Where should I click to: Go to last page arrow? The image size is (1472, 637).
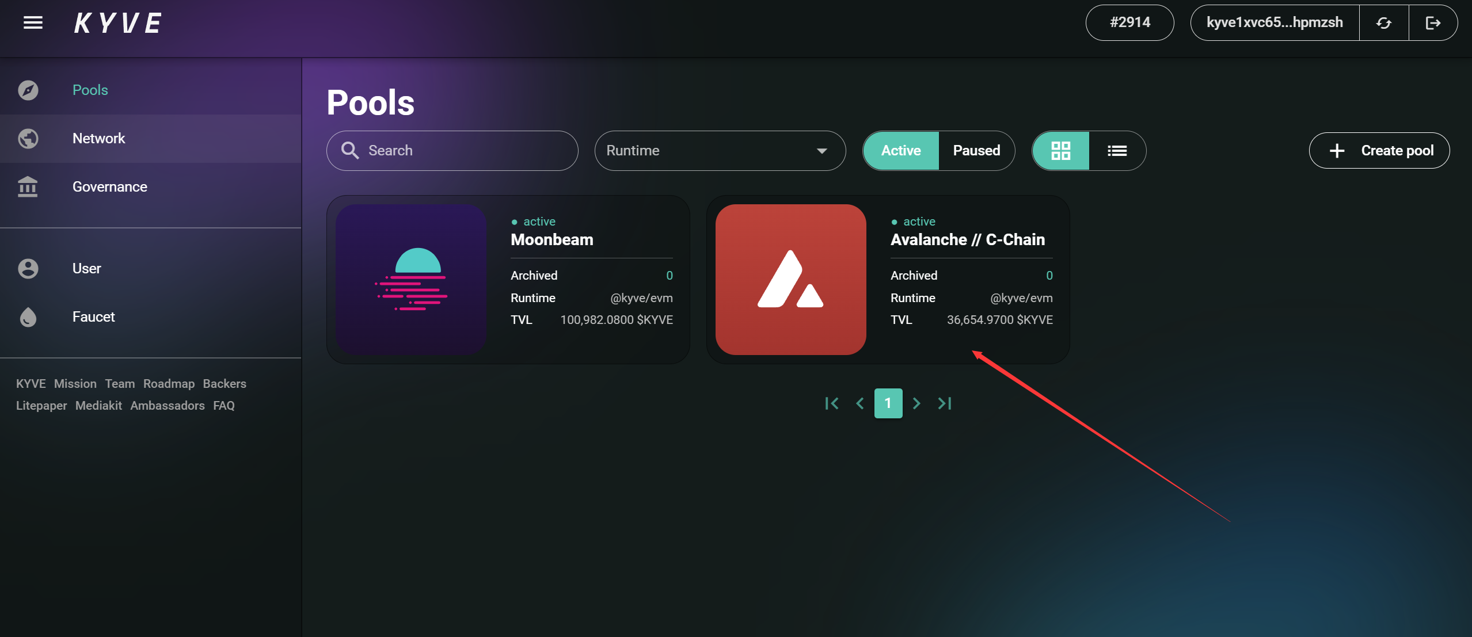[x=945, y=403]
